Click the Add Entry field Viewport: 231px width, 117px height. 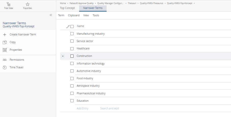pos(82,108)
